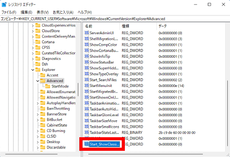Open the ファイル(F) menu

pyautogui.click(x=9, y=12)
